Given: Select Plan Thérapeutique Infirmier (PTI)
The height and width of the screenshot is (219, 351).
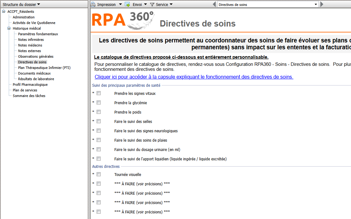Looking at the screenshot, I should (44, 68).
